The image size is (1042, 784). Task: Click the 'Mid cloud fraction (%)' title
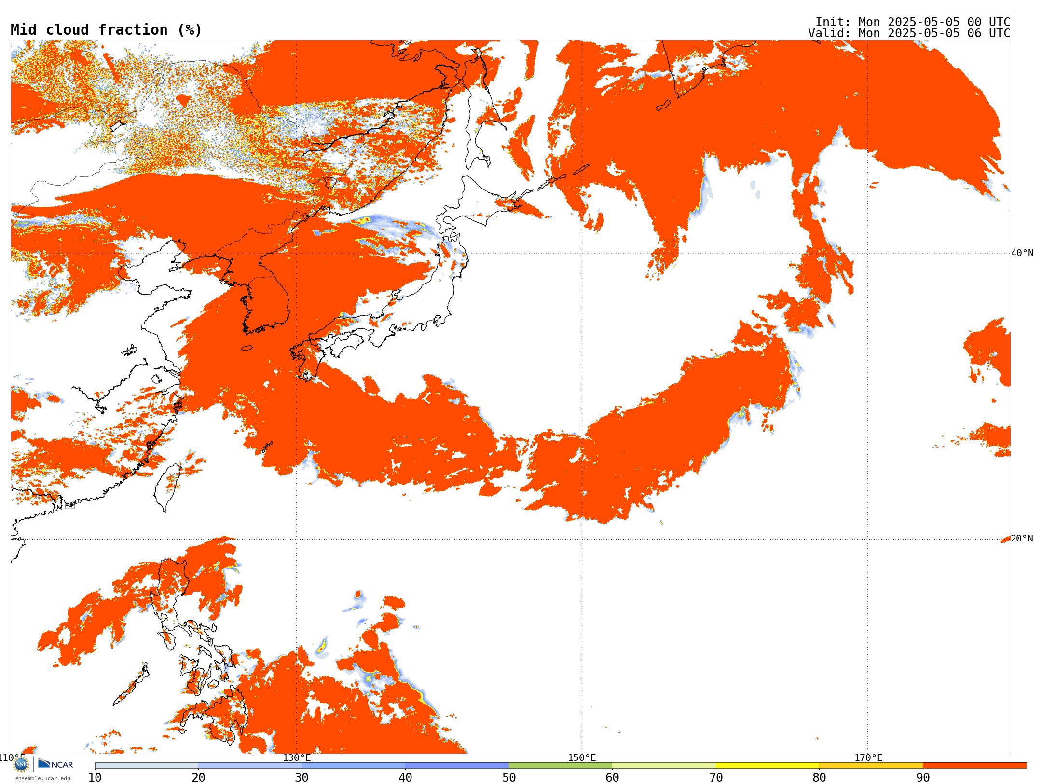[106, 30]
